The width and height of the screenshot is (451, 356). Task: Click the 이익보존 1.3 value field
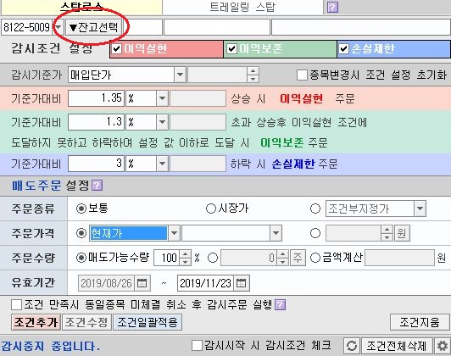[x=96, y=122]
